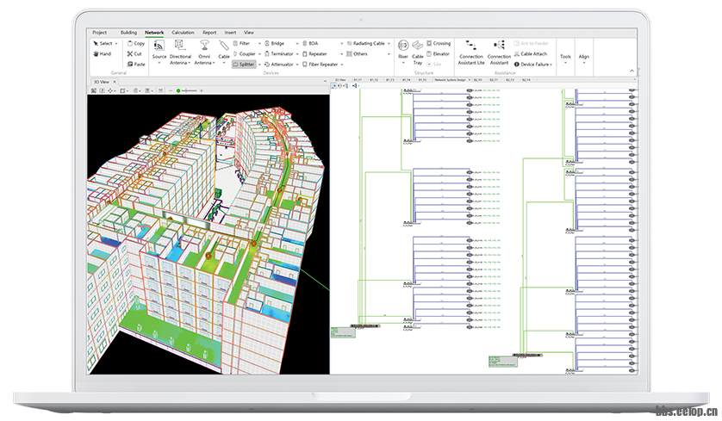Insert a Splitter device
The width and height of the screenshot is (722, 421).
point(244,65)
